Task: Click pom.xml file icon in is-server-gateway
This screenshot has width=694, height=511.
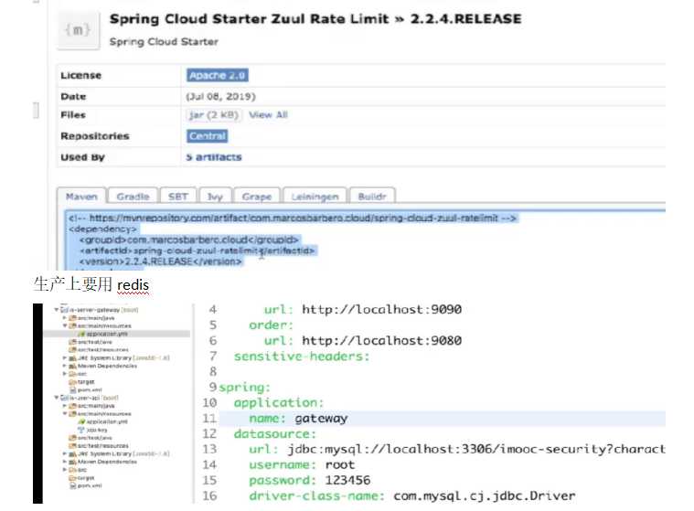Action: coord(73,389)
